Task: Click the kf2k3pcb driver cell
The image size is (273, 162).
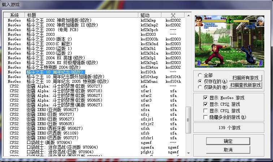Action: [x=149, y=30]
